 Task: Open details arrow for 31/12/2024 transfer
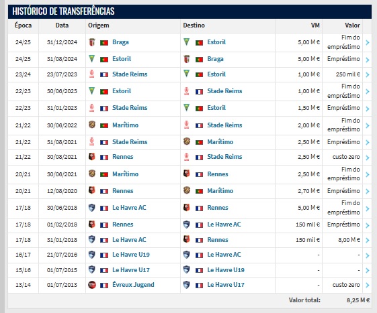pos(368,42)
